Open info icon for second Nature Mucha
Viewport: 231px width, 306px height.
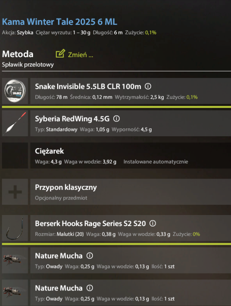click(90, 288)
